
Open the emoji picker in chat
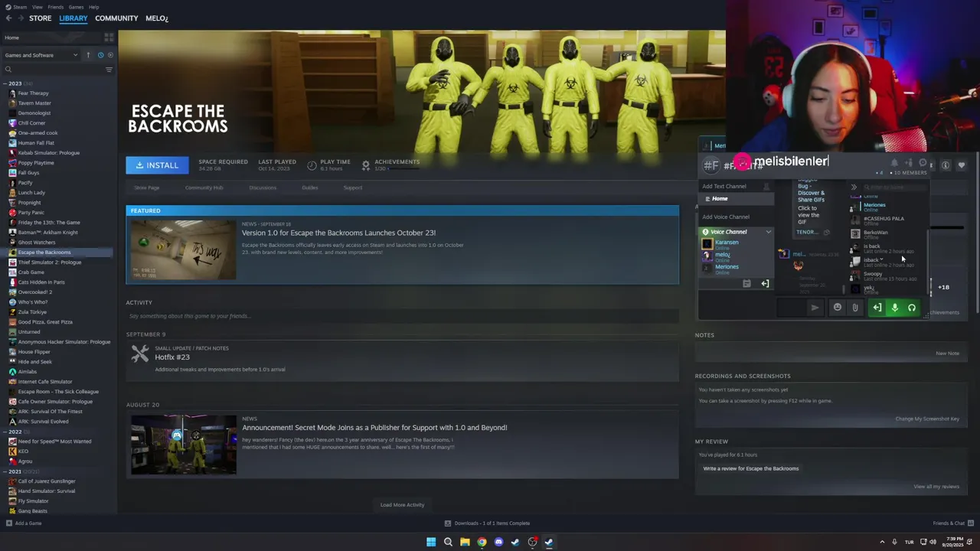[838, 308]
